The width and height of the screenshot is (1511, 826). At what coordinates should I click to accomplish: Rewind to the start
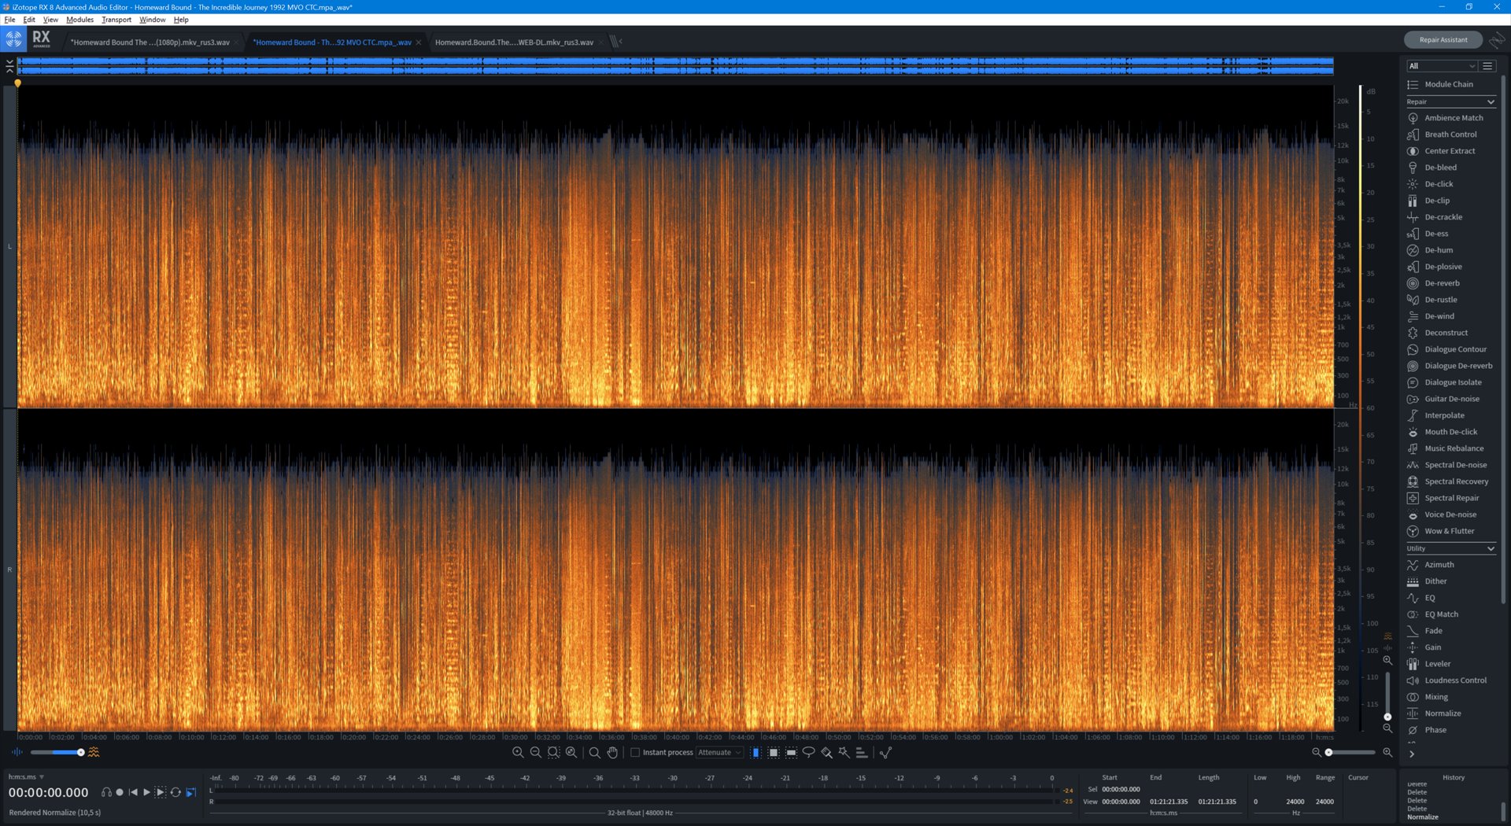[x=133, y=792]
